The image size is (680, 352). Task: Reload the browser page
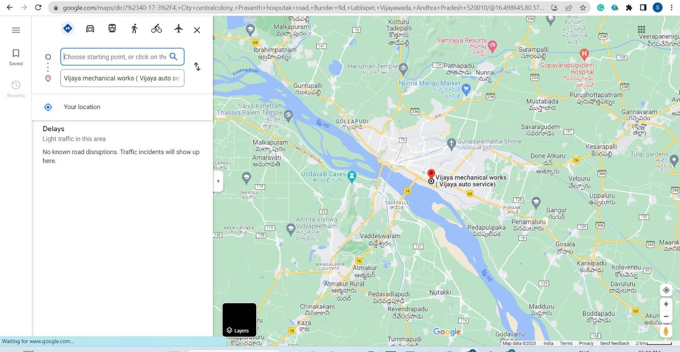tap(38, 8)
